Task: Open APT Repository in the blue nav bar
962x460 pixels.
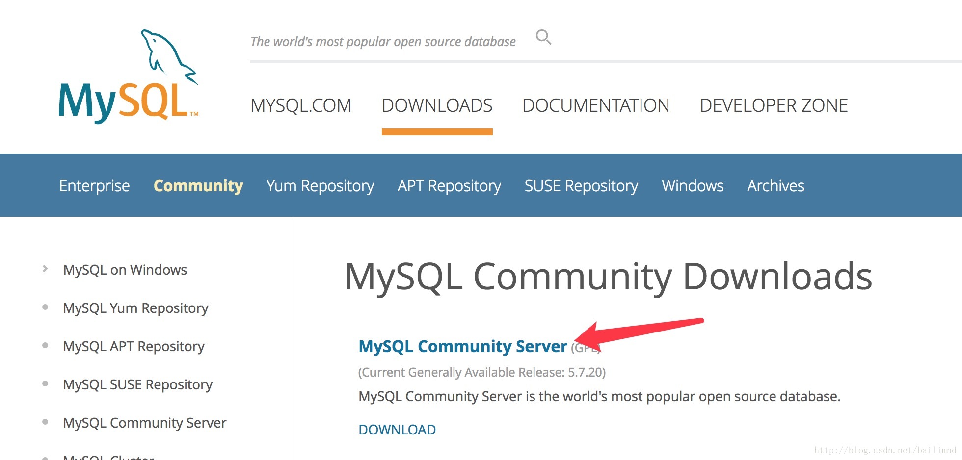Action: tap(449, 186)
